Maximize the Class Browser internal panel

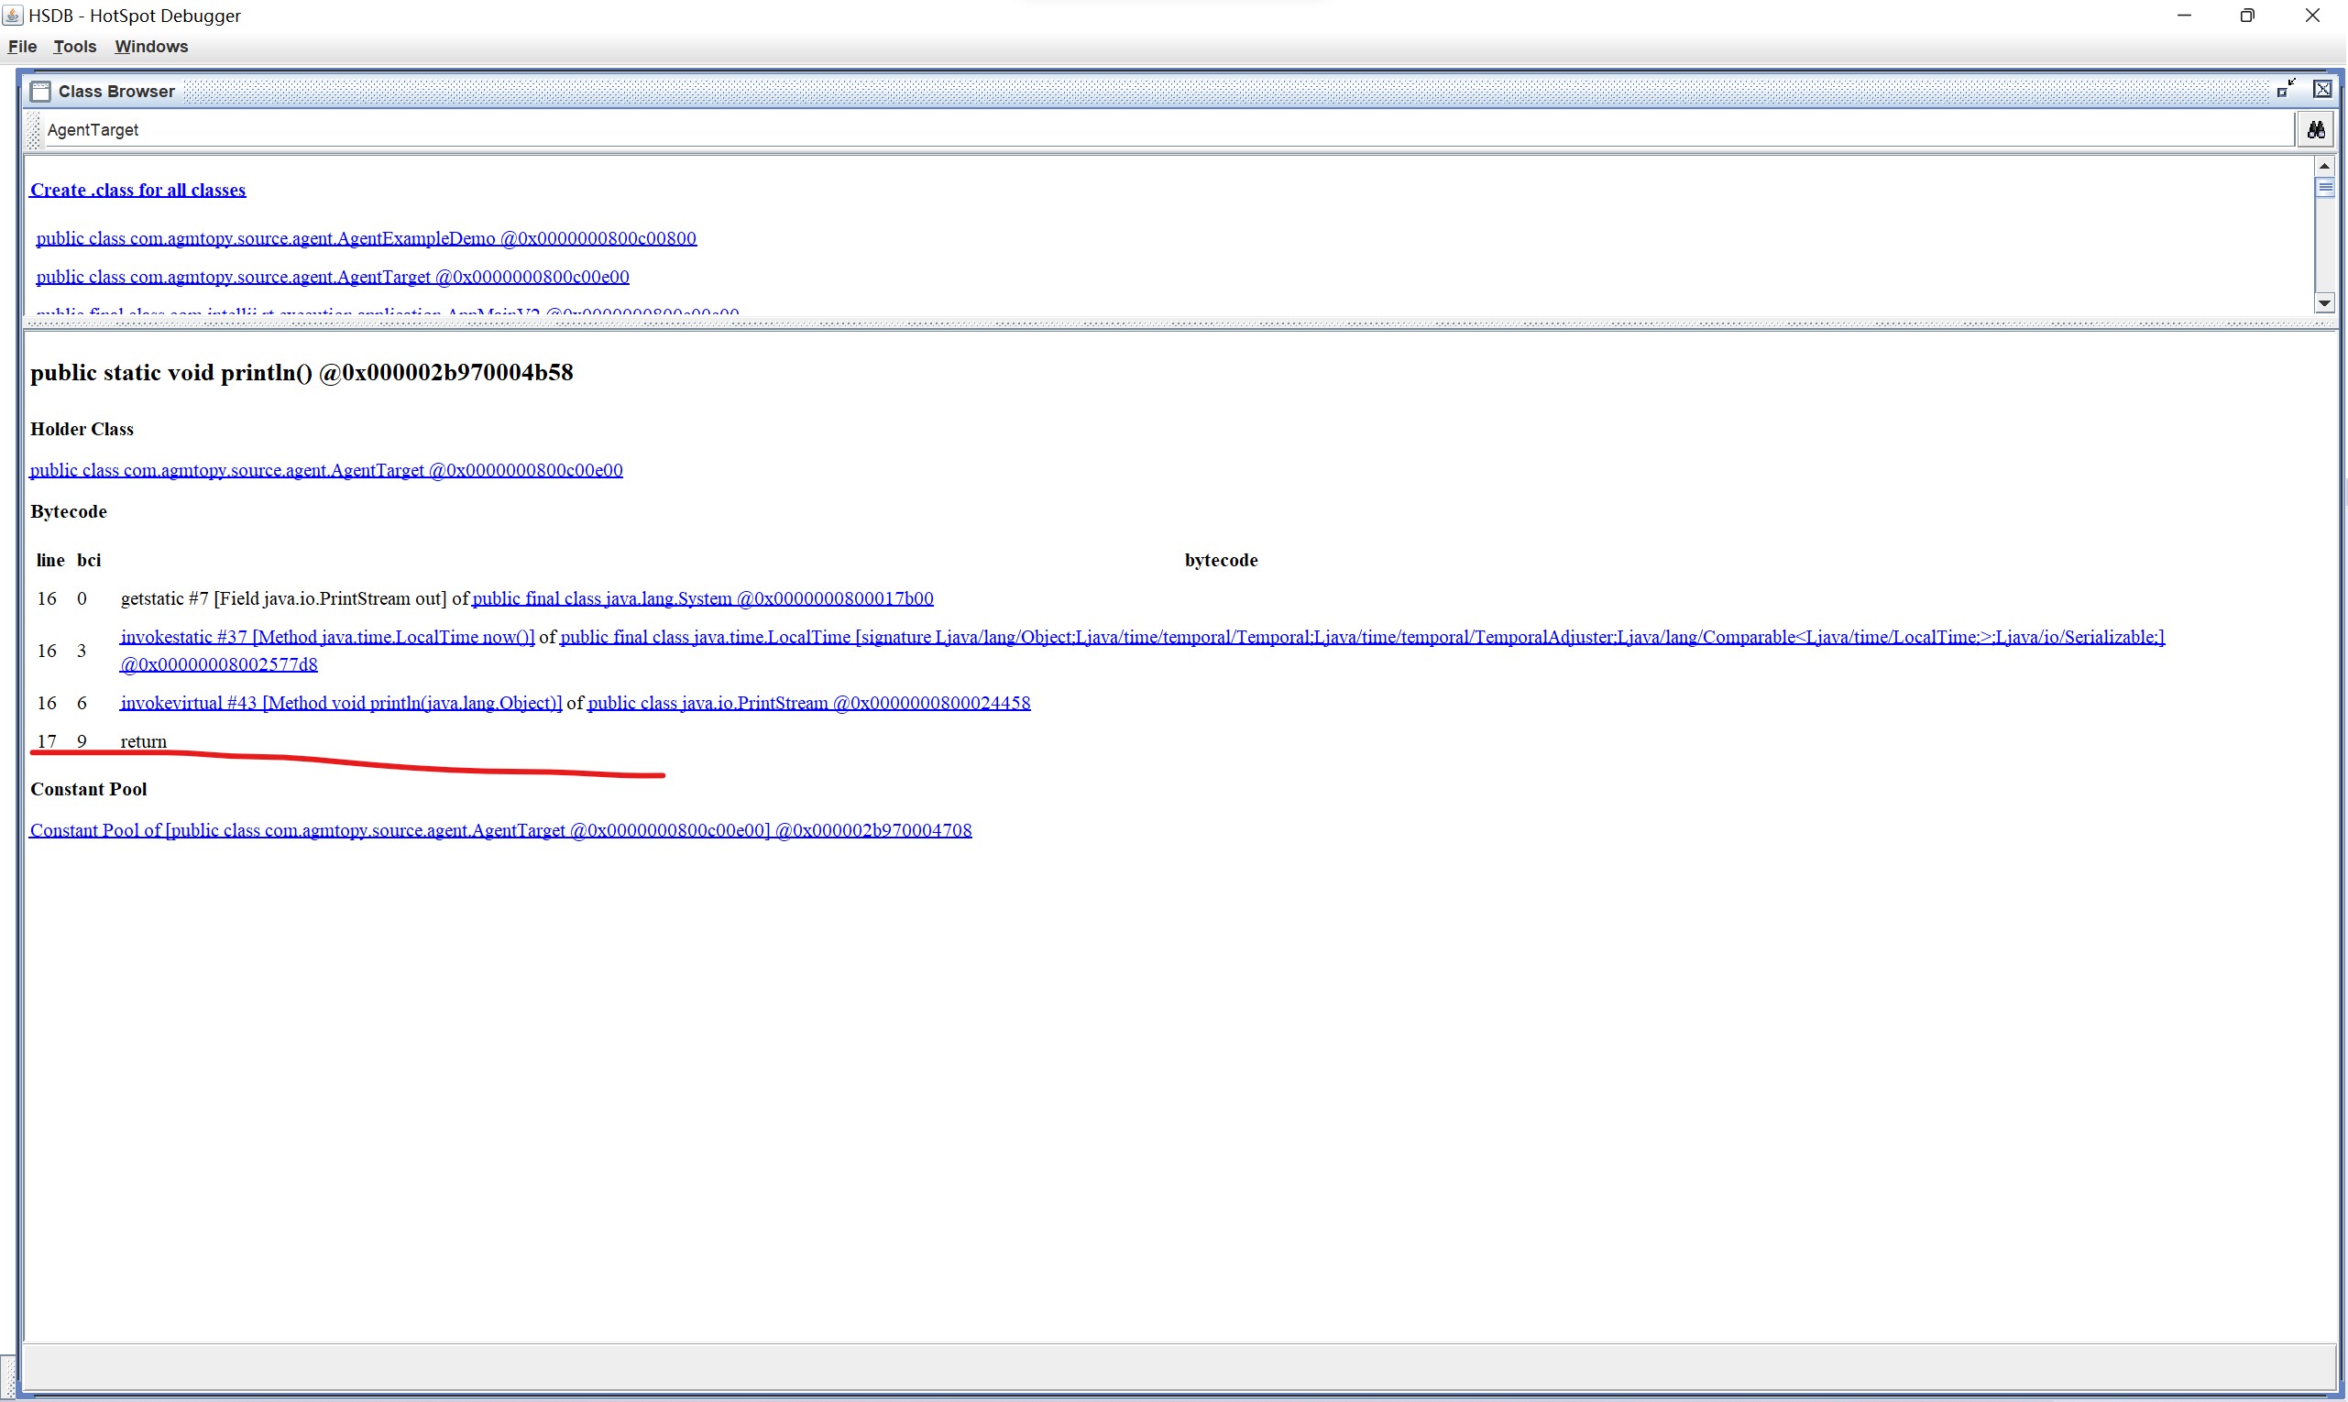(x=2286, y=90)
